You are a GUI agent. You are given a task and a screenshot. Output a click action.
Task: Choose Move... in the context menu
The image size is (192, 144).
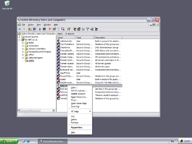80,100
